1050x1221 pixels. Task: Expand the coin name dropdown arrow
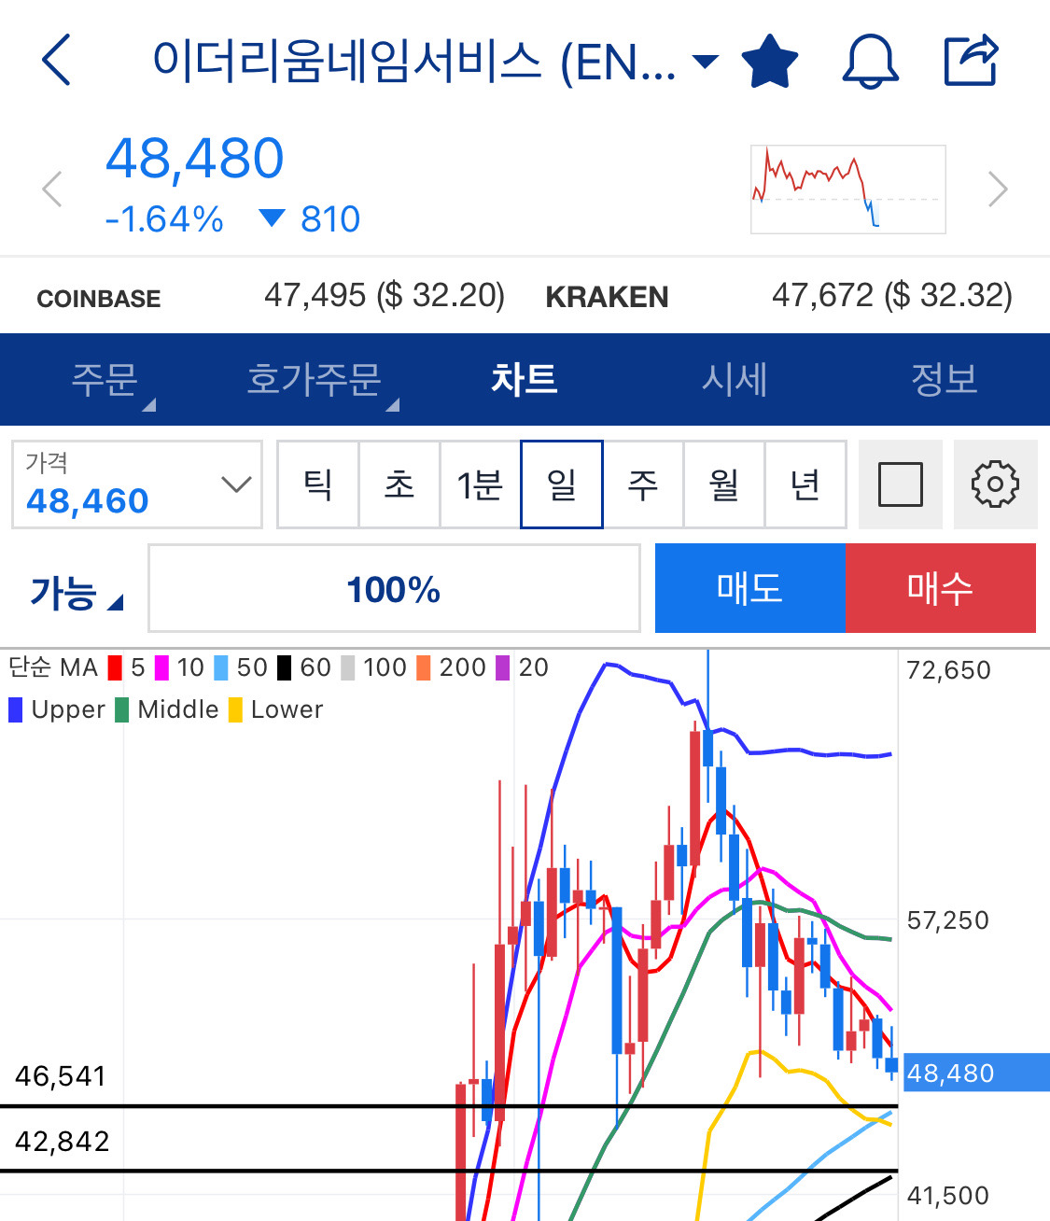click(706, 62)
